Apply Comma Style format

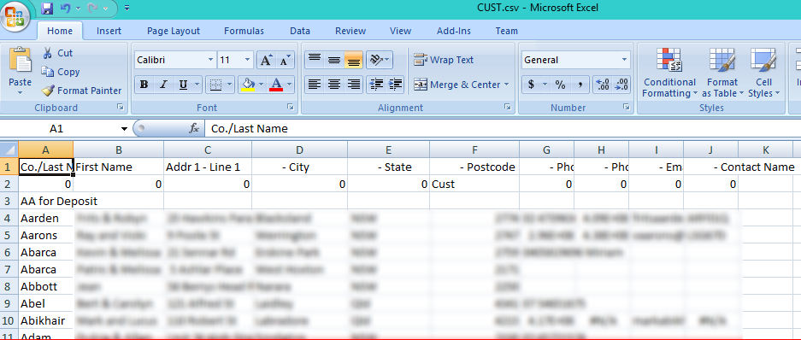pyautogui.click(x=580, y=85)
